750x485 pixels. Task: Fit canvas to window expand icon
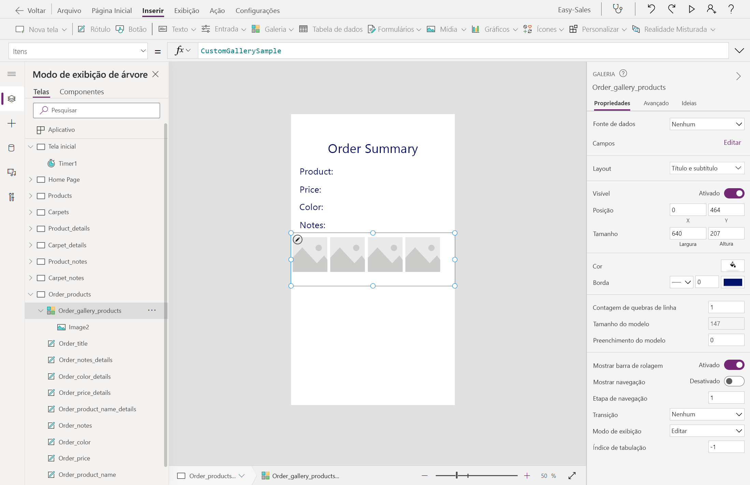[x=572, y=475]
